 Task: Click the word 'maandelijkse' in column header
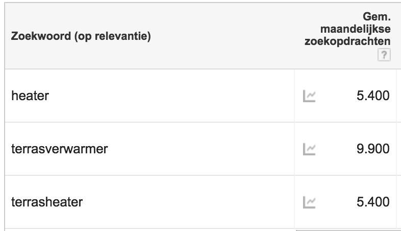(355, 29)
